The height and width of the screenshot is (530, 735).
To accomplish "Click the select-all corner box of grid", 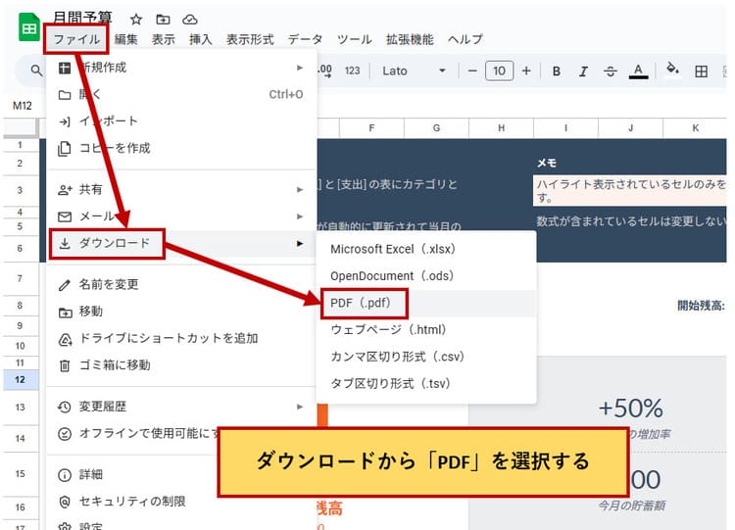I will click(x=21, y=128).
